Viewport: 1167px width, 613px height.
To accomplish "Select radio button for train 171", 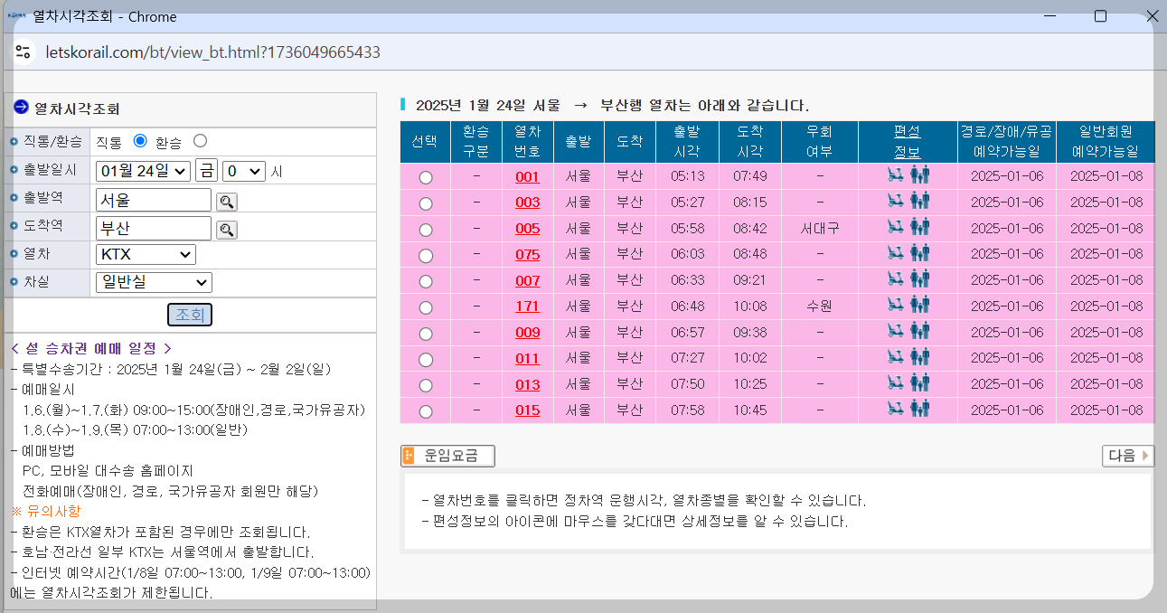I will pos(426,307).
